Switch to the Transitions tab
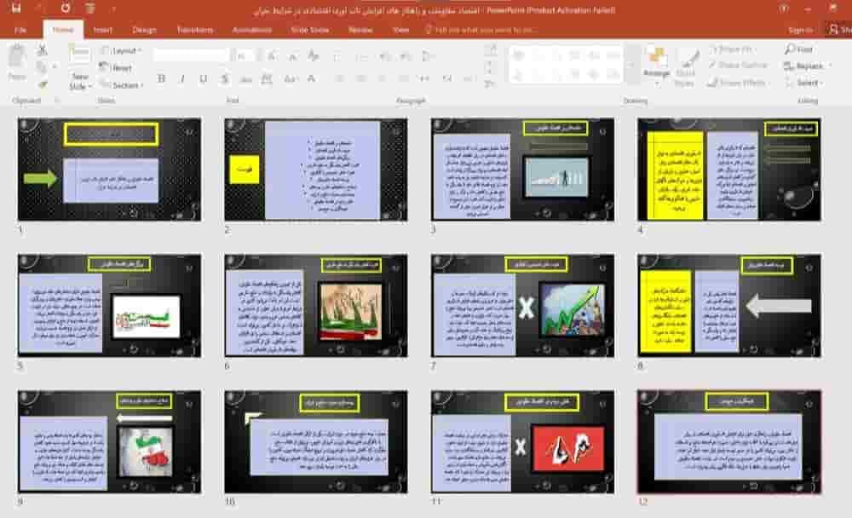 (x=194, y=30)
